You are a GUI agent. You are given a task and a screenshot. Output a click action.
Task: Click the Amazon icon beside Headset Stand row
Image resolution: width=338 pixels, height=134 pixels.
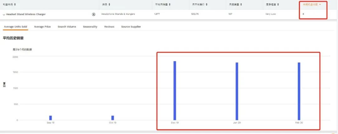(94, 14)
